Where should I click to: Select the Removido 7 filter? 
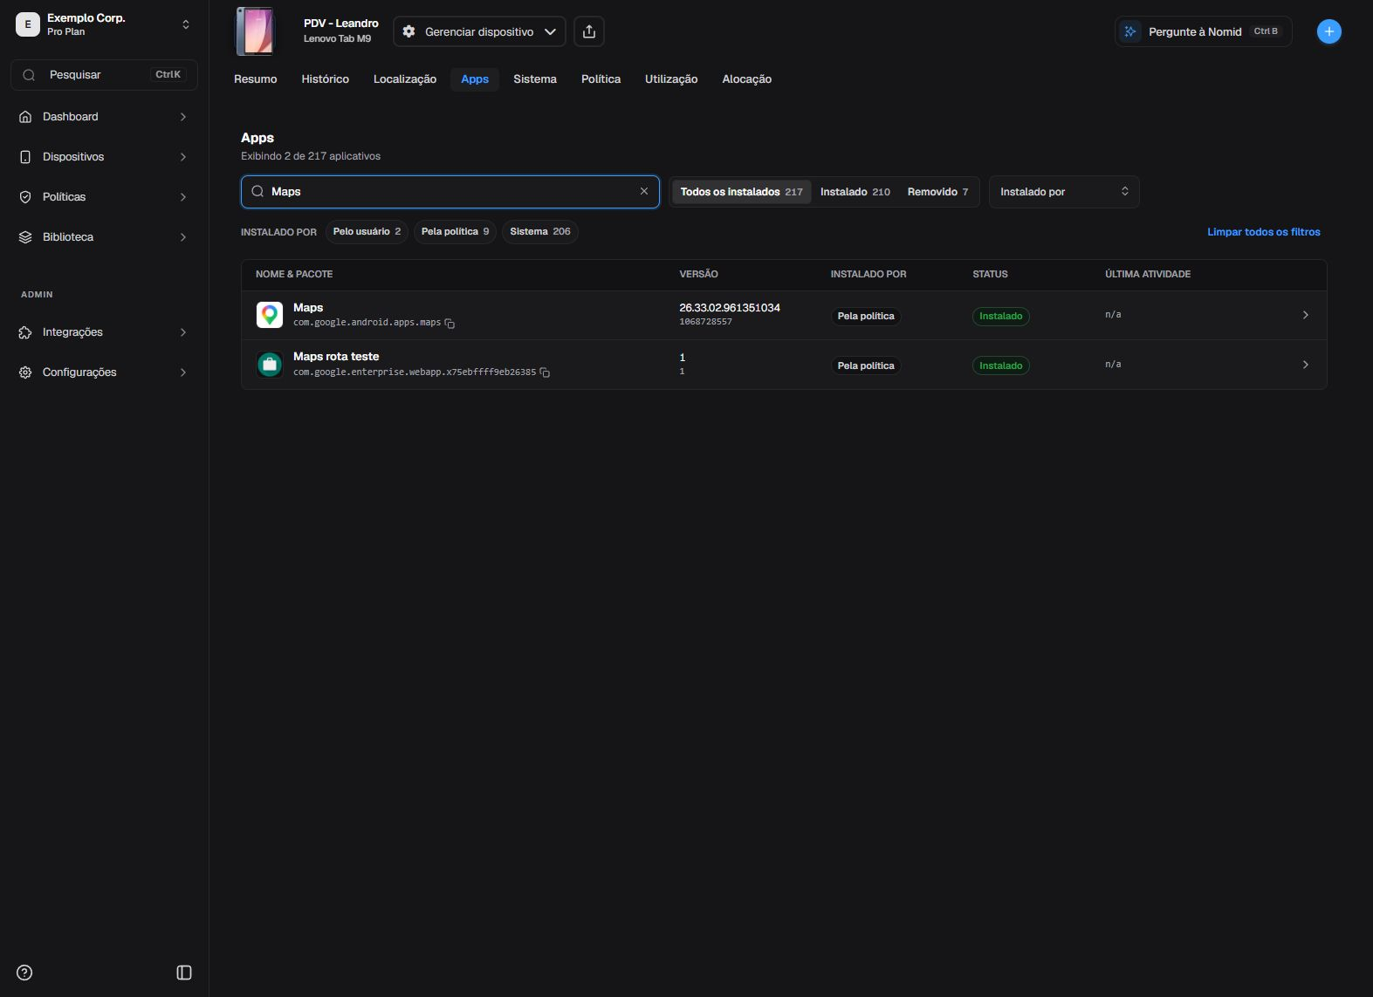pos(937,192)
